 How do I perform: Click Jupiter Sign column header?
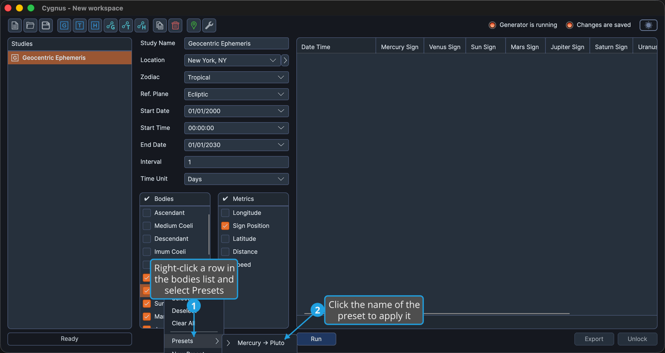click(x=567, y=47)
